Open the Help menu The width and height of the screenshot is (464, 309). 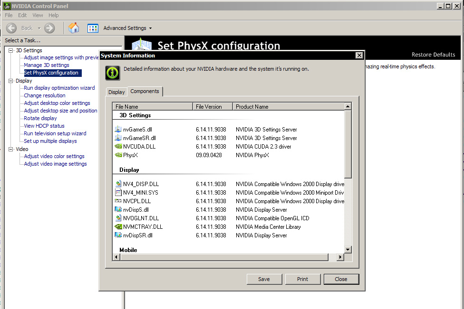(54, 15)
